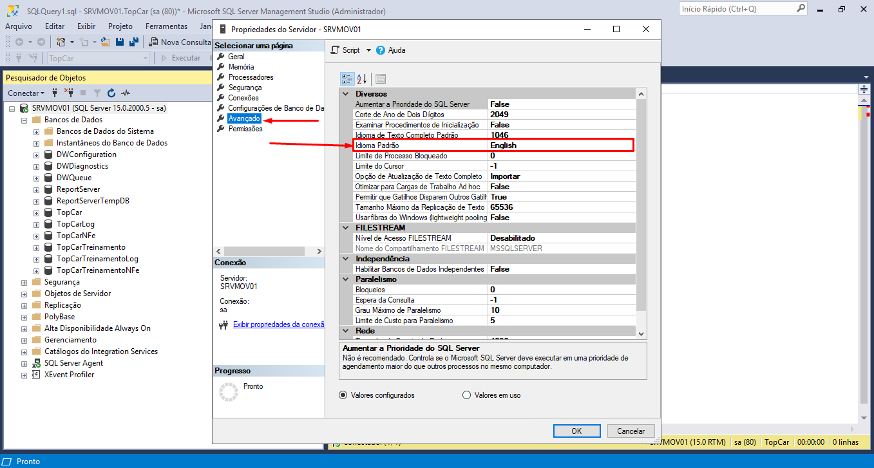Click the wrench icon next to Geral page
This screenshot has height=468, width=874.
point(222,57)
